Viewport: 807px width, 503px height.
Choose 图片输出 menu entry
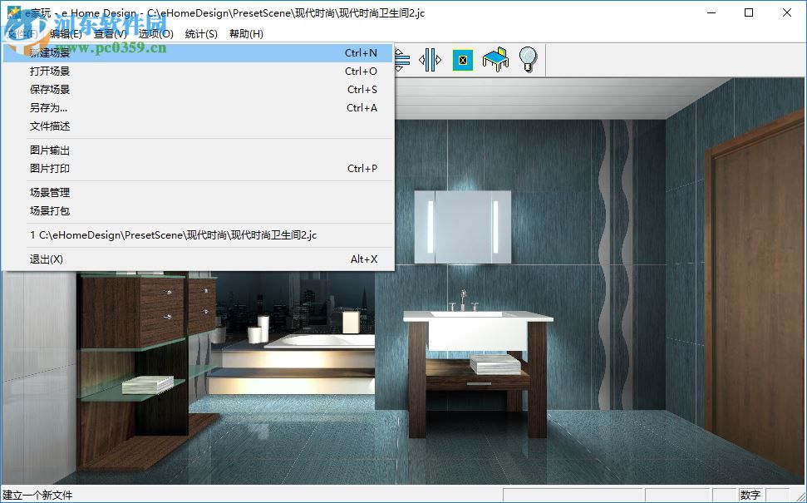(x=198, y=150)
